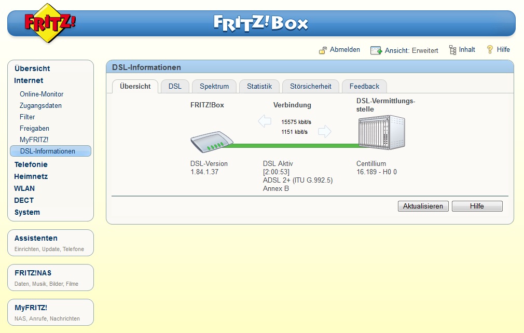The width and height of the screenshot is (524, 333).
Task: Switch view via Ansicht: Erweitert
Action: 411,50
